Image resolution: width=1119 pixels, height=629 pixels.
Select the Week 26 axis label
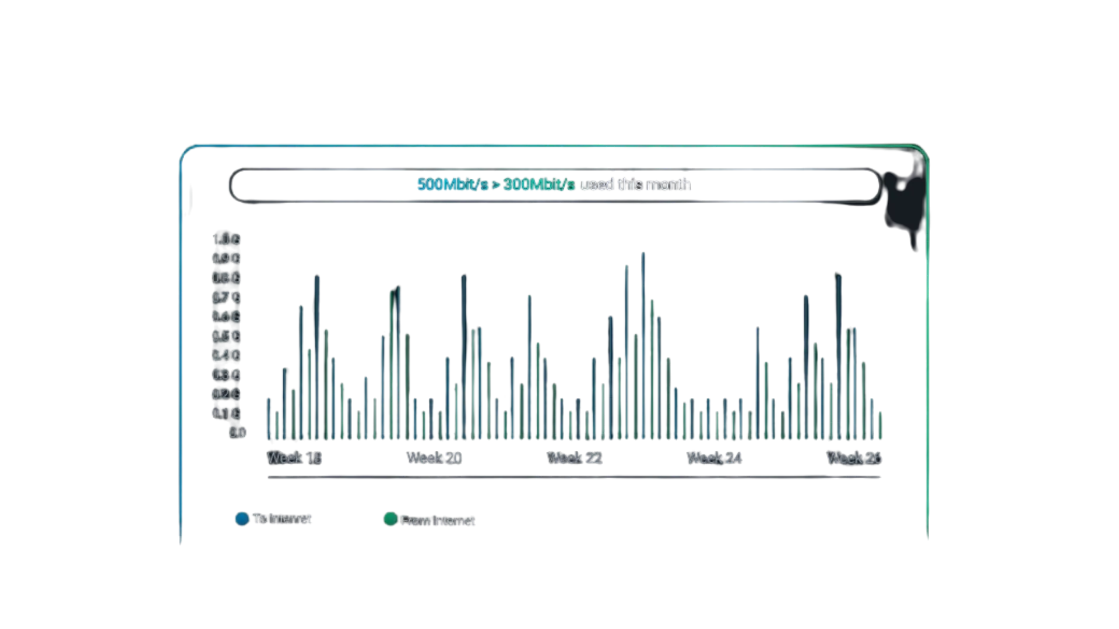(853, 458)
